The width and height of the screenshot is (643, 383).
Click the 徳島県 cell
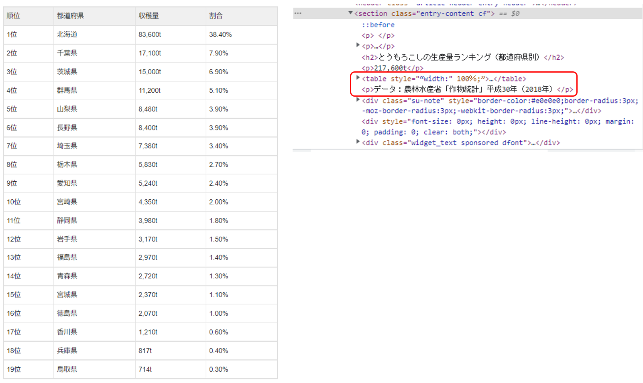coord(94,314)
